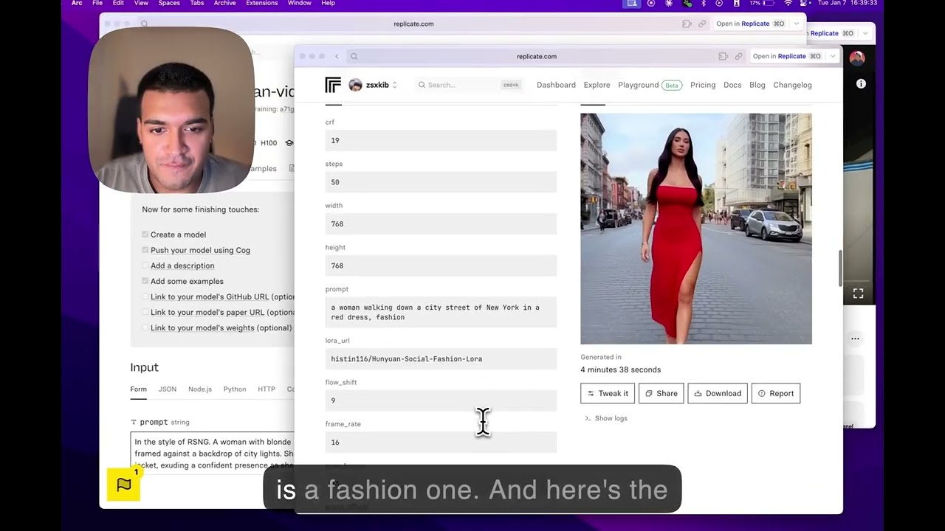Report the output
The height and width of the screenshot is (531, 945).
coord(775,393)
